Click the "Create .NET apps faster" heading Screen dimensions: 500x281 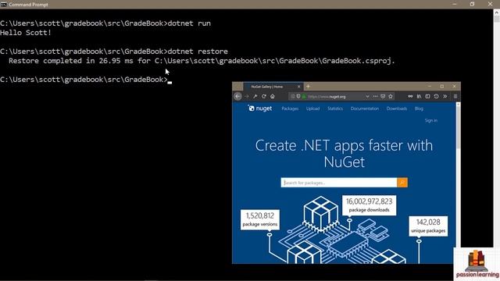click(x=344, y=154)
